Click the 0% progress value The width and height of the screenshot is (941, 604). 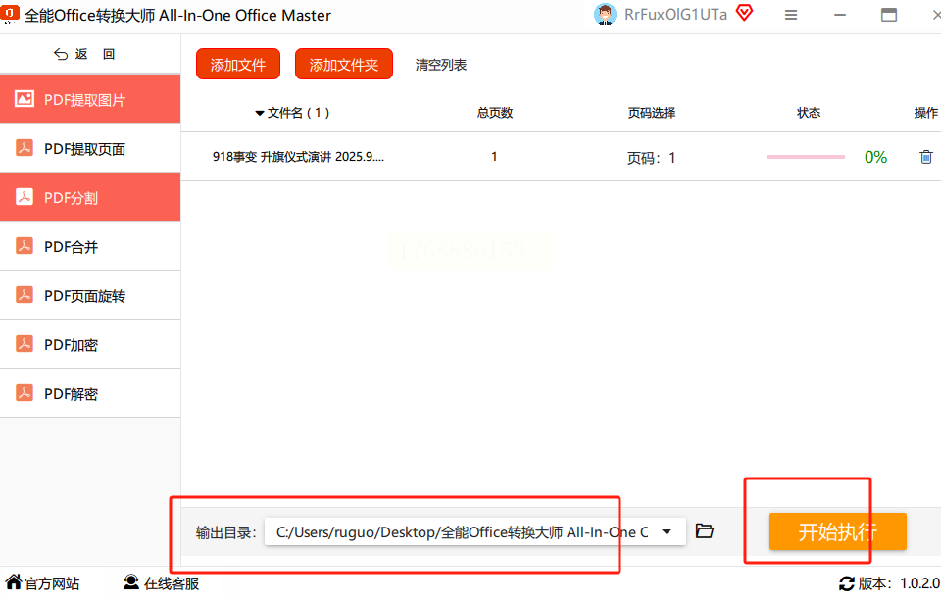point(875,157)
